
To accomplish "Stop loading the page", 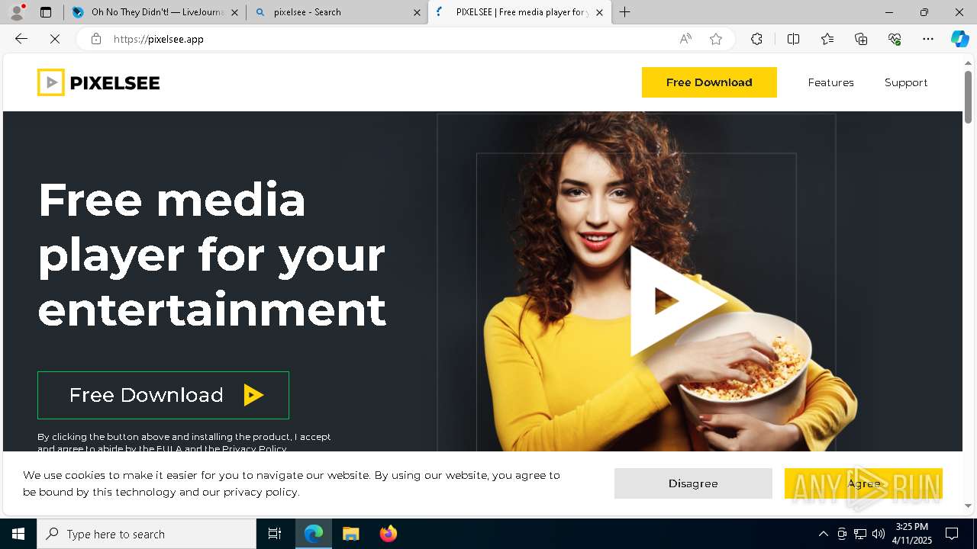I will (55, 39).
